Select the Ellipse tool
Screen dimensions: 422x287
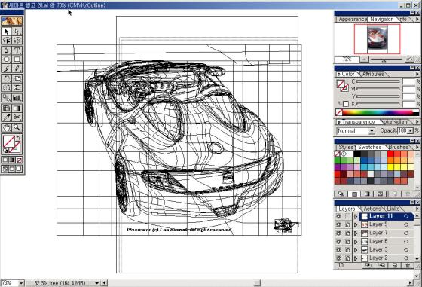[x=7, y=60]
